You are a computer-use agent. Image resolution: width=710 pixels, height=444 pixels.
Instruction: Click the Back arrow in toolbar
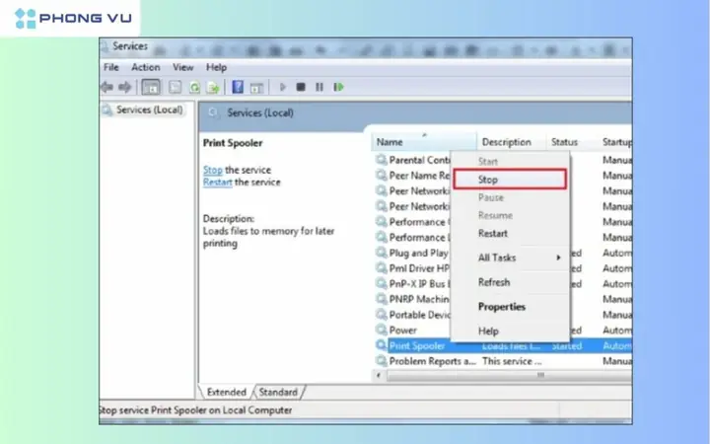coord(106,87)
